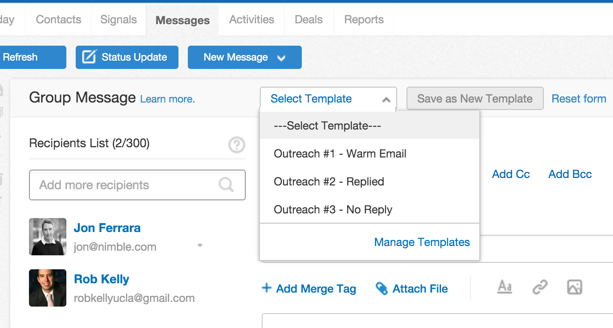613x328 pixels.
Task: Click the Status Update pencil icon
Action: (x=89, y=57)
